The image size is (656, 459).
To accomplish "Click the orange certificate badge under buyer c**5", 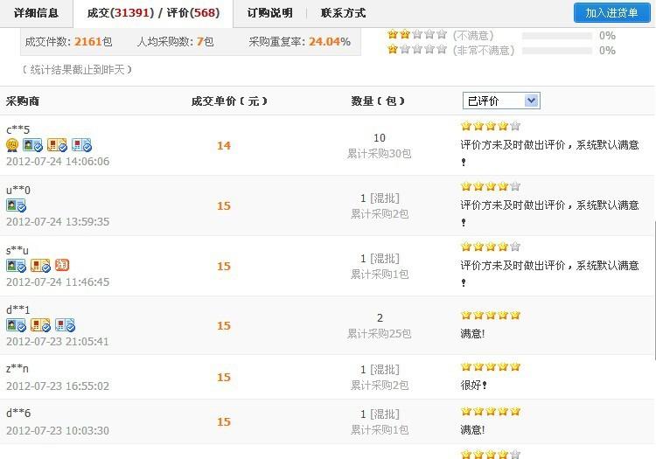I will tap(57, 145).
